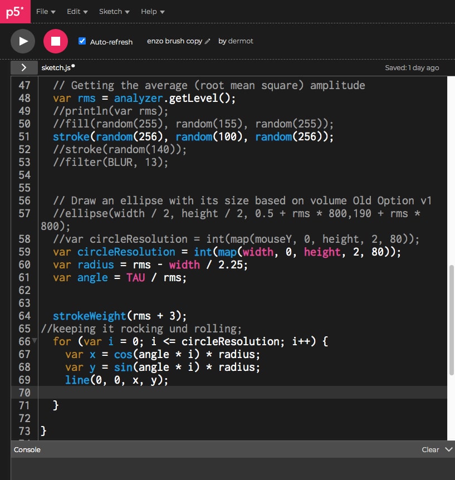455x480 pixels.
Task: Click the Console panel header label
Action: [x=27, y=449]
